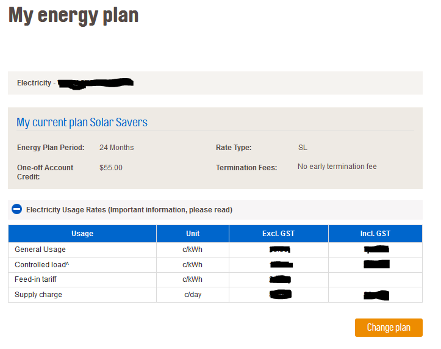Click the Termination Fees label
The height and width of the screenshot is (349, 441).
(x=246, y=168)
